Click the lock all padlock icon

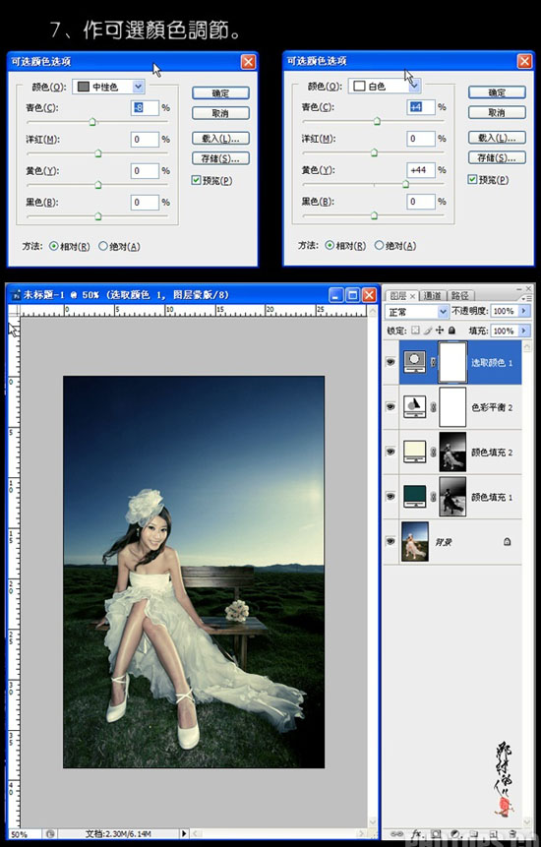pyautogui.click(x=451, y=331)
